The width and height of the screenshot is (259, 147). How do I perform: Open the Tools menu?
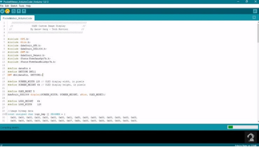click(x=21, y=6)
